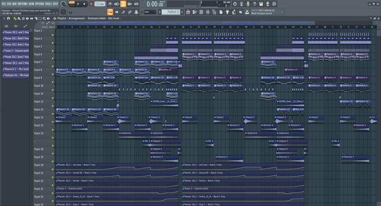Mute Track 10 using its green LED
The height and width of the screenshot is (206, 381).
click(x=53, y=90)
